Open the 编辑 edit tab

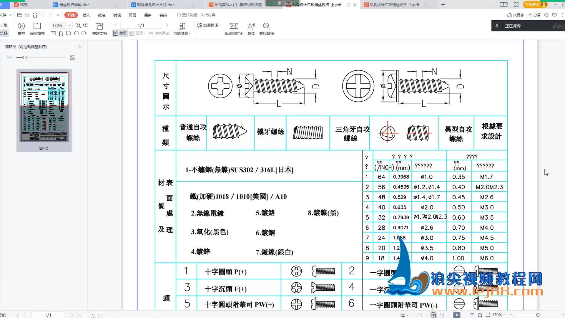click(x=117, y=15)
